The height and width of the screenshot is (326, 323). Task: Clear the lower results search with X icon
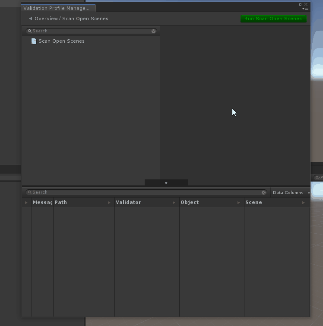coord(263,192)
